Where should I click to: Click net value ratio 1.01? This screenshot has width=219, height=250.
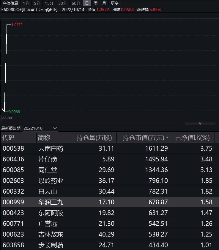(x=206, y=245)
